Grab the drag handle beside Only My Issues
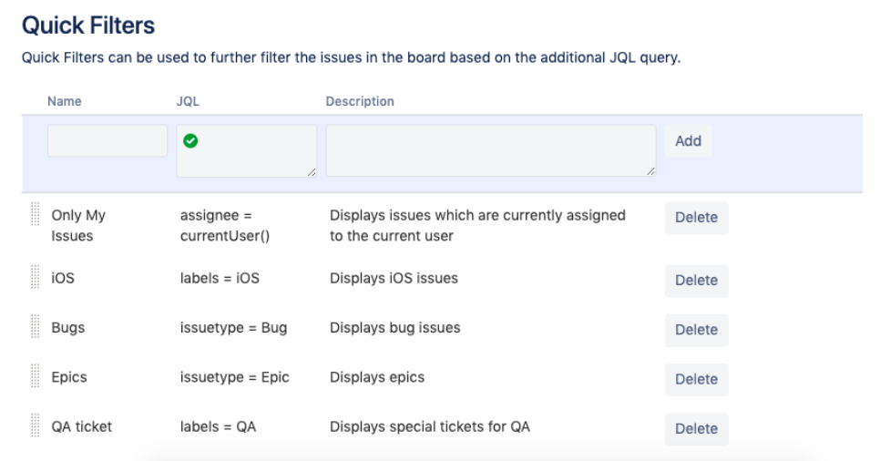Viewport: 880px width, 461px height. (x=36, y=215)
